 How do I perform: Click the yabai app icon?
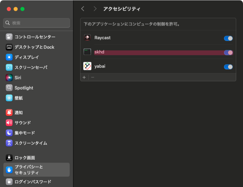[87, 66]
